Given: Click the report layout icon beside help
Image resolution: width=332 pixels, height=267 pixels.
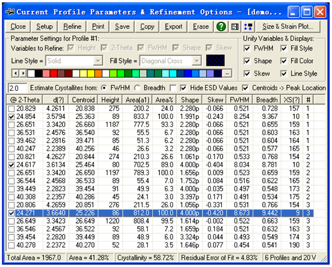Looking at the screenshot, I should point(234,27).
